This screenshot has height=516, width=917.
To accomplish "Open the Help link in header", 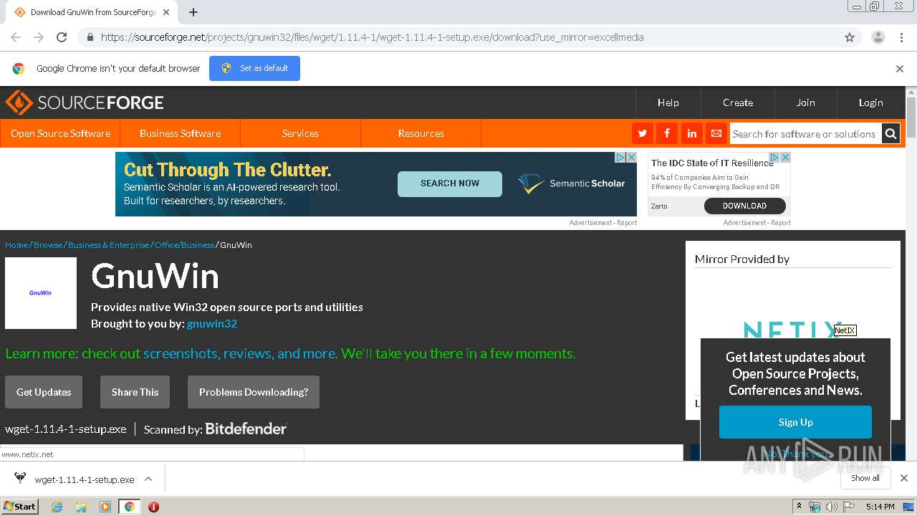I will [x=668, y=102].
